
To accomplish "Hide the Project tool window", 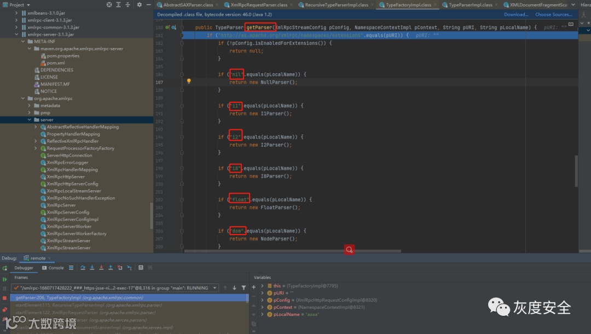I will pyautogui.click(x=148, y=4).
